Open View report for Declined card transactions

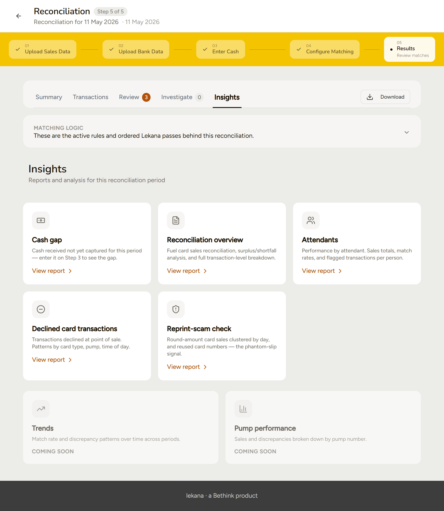(52, 360)
